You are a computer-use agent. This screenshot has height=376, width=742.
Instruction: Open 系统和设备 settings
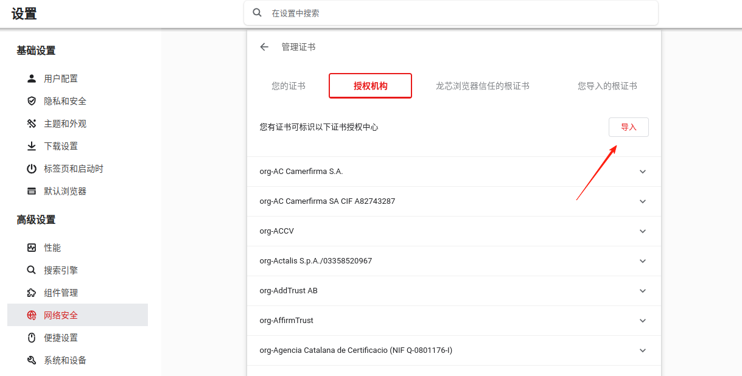[77, 360]
